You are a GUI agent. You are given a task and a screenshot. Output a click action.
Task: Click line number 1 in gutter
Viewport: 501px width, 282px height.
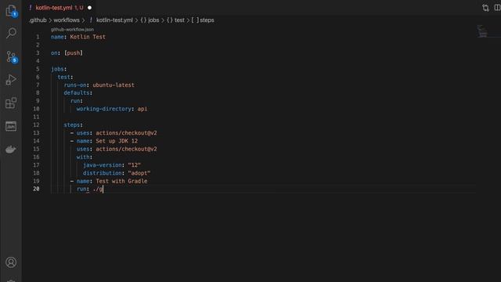(x=38, y=37)
